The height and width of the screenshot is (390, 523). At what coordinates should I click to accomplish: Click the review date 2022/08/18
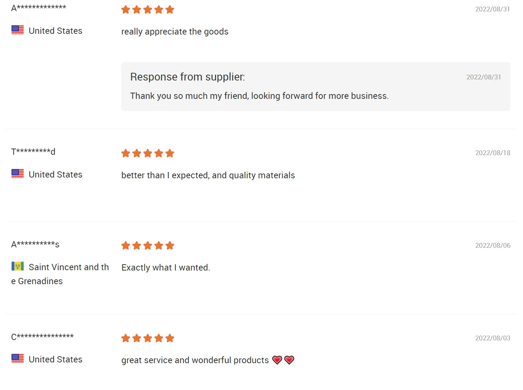coord(492,153)
